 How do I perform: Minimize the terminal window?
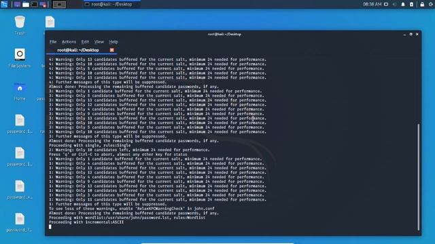pyautogui.click(x=404, y=35)
